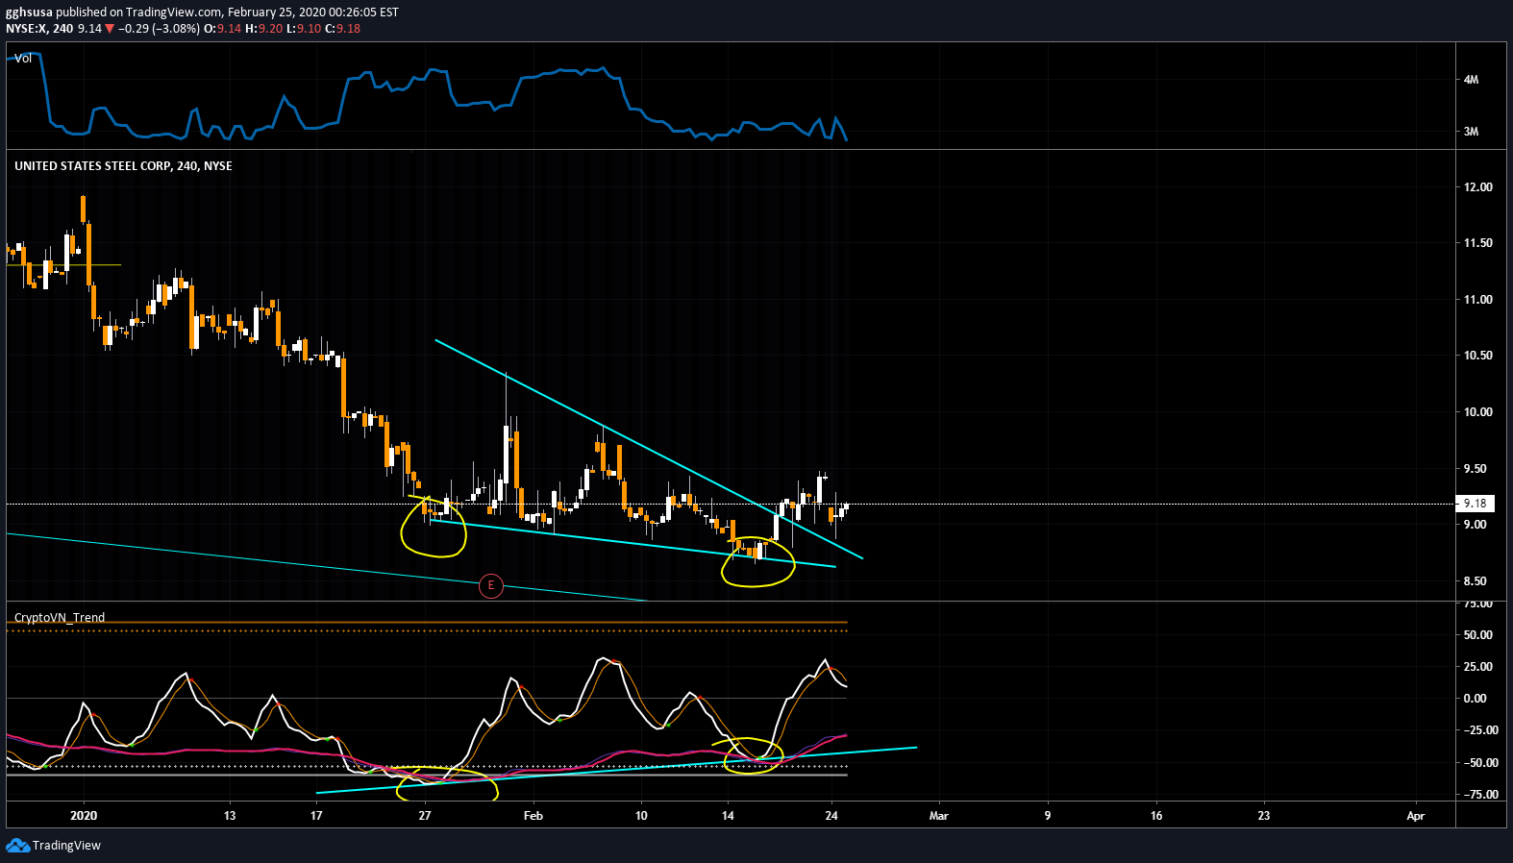The image size is (1513, 863).
Task: Click the time axis date label 24
Action: (x=831, y=816)
